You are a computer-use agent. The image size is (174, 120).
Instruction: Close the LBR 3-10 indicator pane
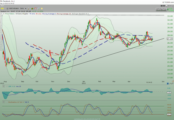4,86
